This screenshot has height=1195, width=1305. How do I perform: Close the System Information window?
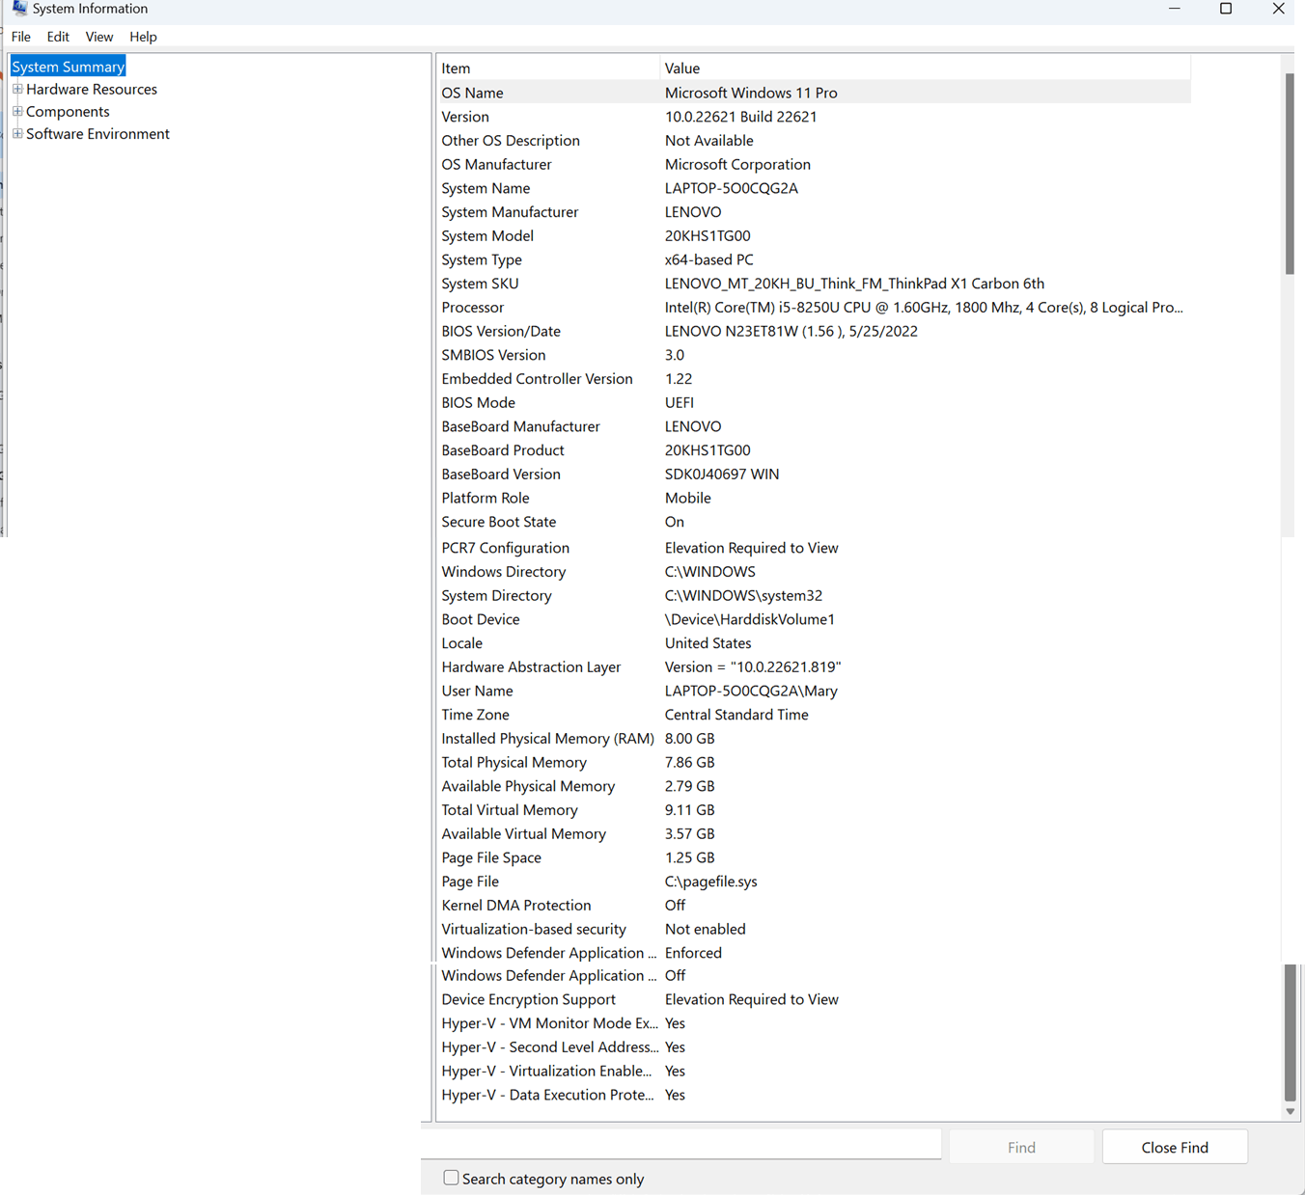1278,9
